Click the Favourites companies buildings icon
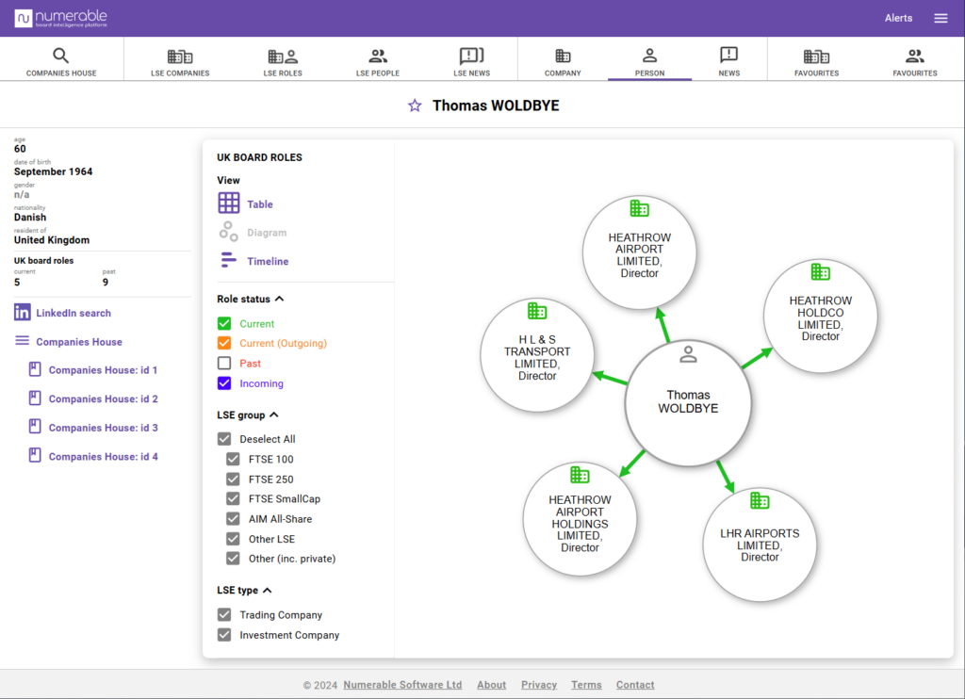The width and height of the screenshot is (965, 699). (x=816, y=57)
